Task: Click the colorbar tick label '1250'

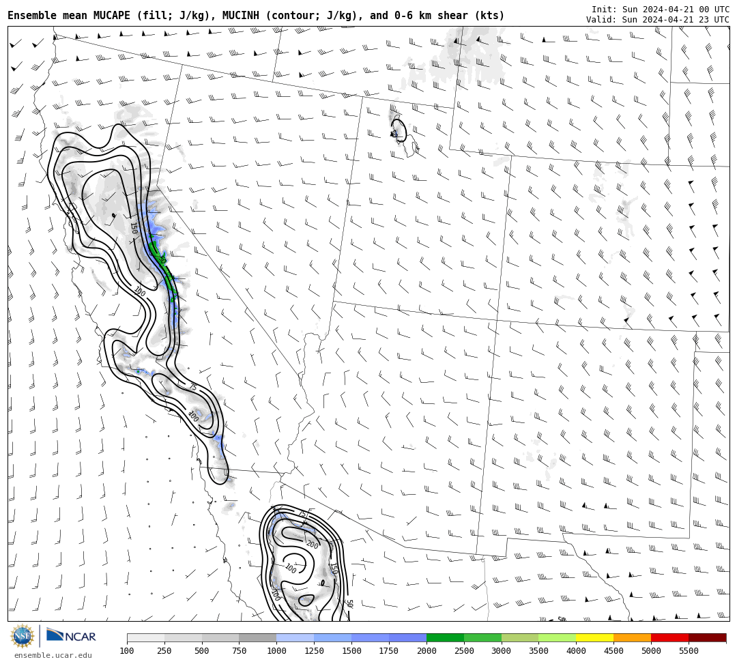Action: [315, 651]
